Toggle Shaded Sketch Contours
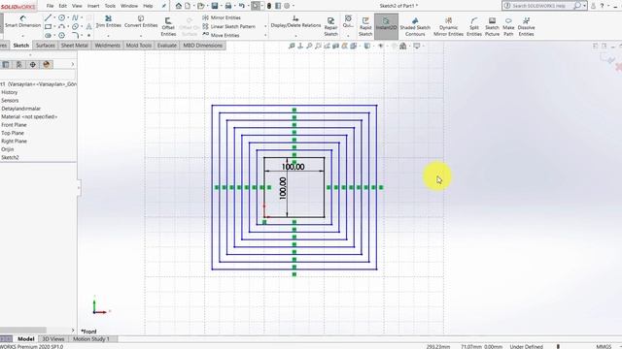The height and width of the screenshot is (349, 622). [415, 26]
